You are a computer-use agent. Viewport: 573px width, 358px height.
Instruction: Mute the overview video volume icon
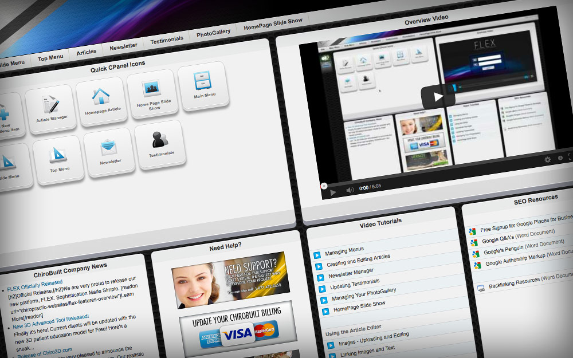pos(350,190)
